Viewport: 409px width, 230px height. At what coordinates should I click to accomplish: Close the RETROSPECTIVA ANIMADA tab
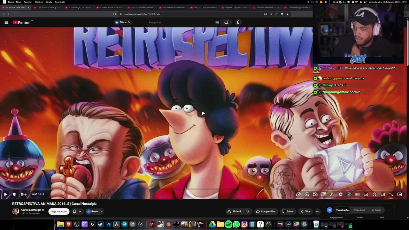pos(28,7)
